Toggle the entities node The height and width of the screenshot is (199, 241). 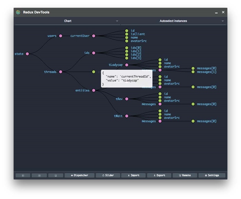[94, 91]
